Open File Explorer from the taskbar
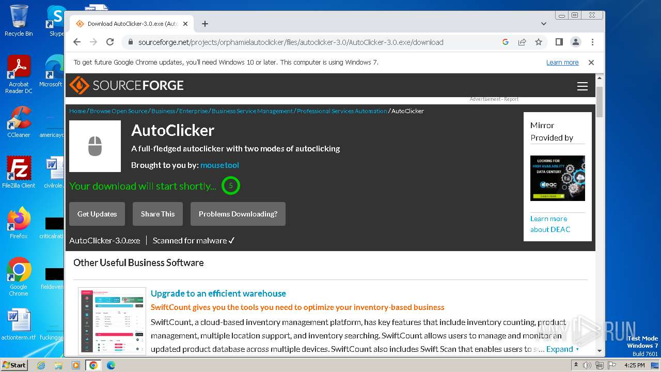 point(58,365)
